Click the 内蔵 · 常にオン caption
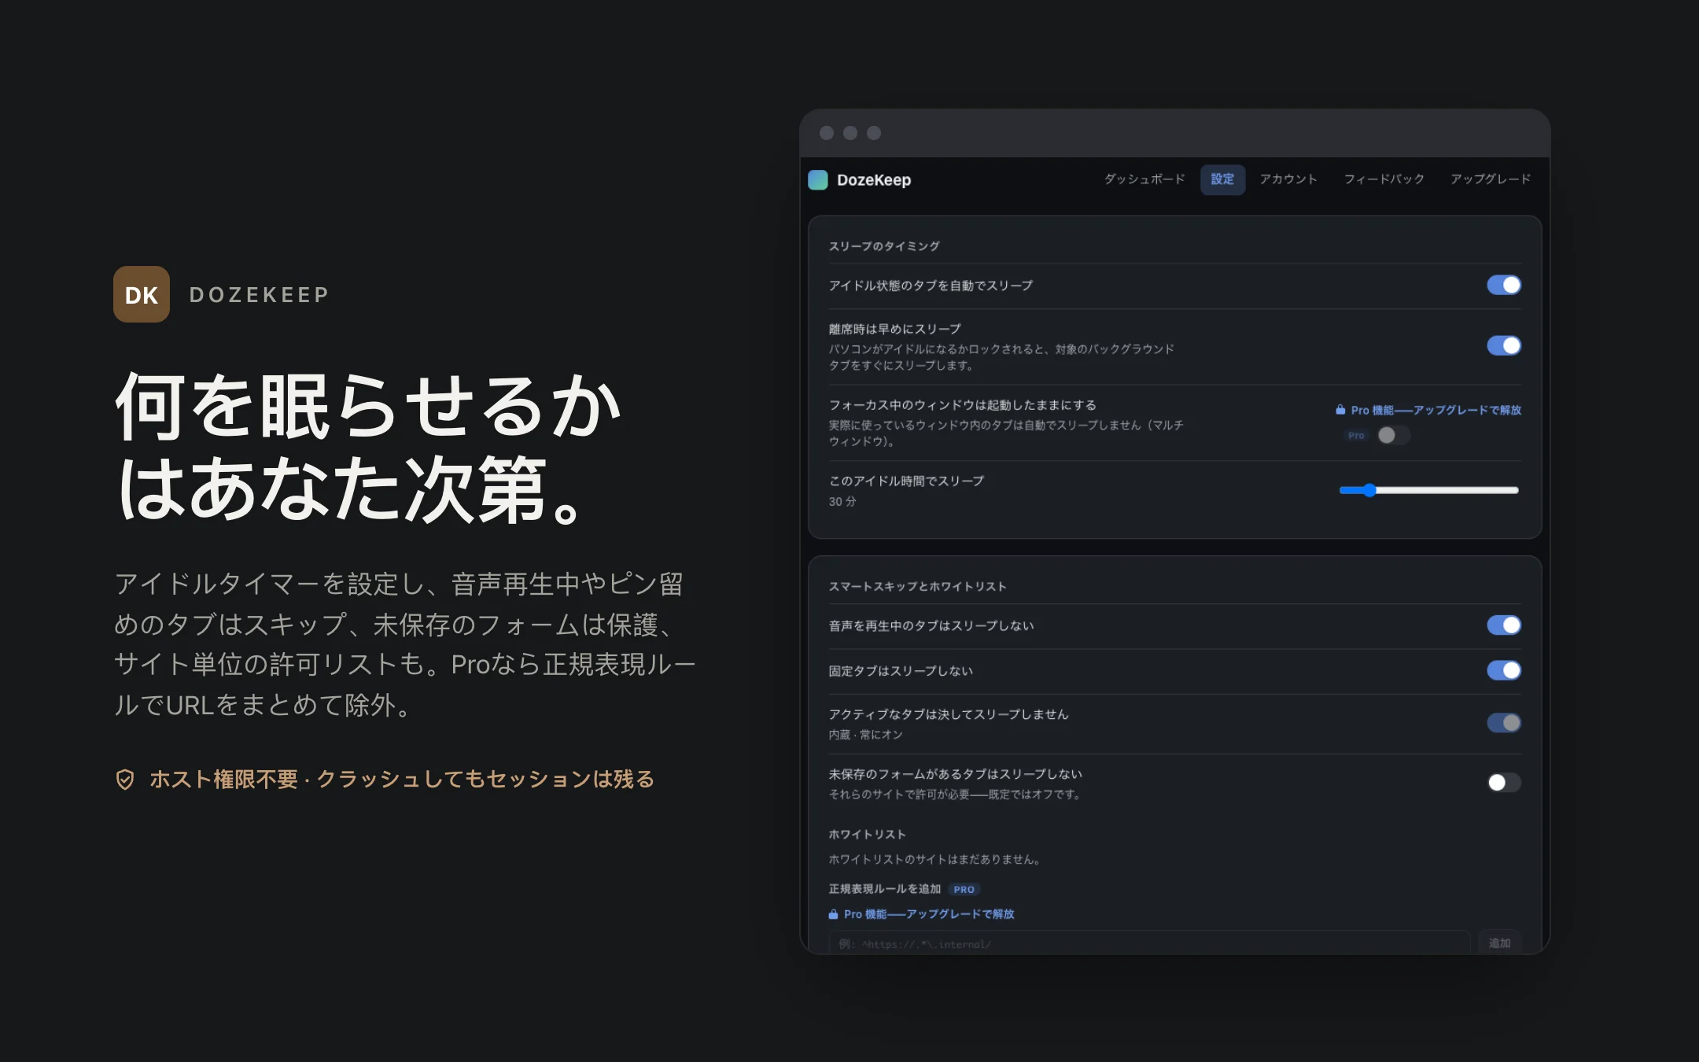The height and width of the screenshot is (1062, 1699). coord(865,735)
